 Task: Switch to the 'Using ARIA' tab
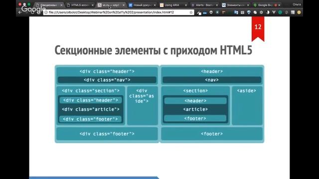coord(173,5)
